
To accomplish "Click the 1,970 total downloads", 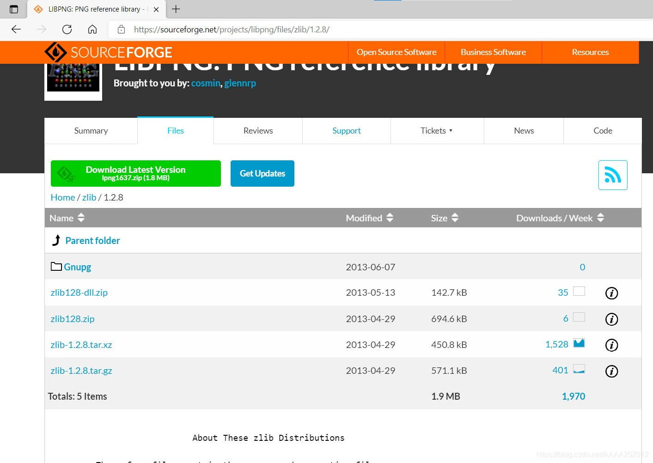I will coord(574,396).
